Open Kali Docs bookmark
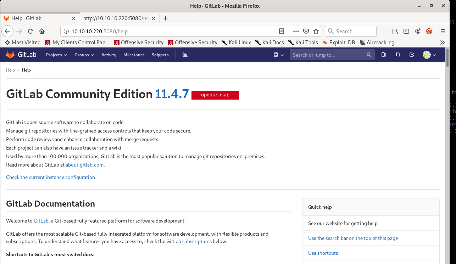 [x=269, y=43]
